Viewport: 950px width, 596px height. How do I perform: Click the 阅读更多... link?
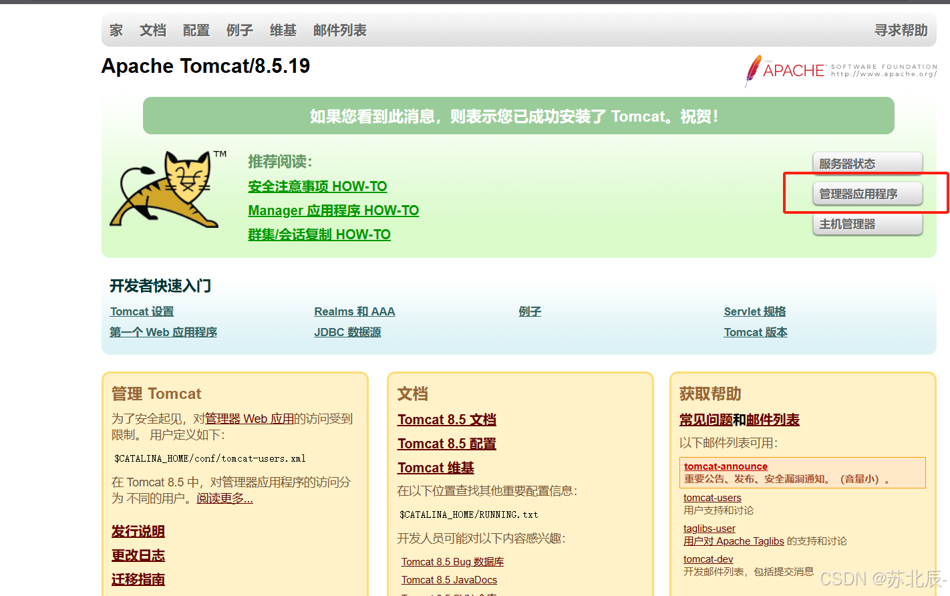click(225, 498)
